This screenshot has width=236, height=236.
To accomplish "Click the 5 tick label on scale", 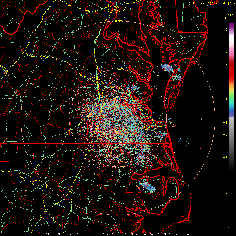I will click(226, 53).
